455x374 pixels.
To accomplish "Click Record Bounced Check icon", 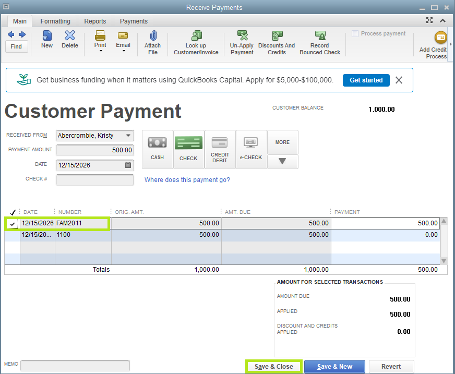I will pyautogui.click(x=319, y=36).
